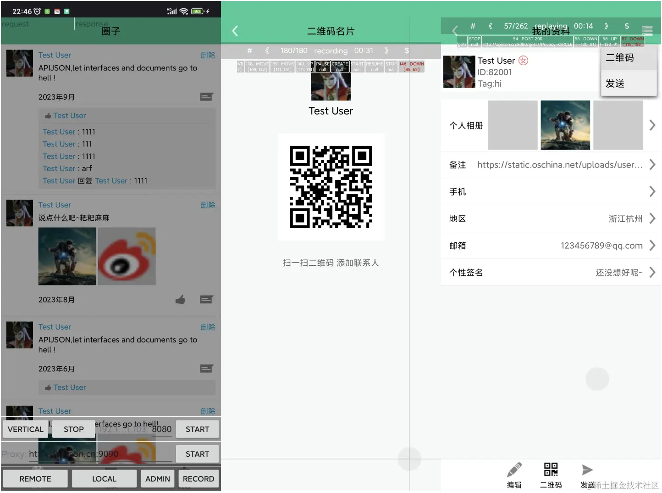Select the 57. DOWN event chip
Image resolution: width=662 pixels, height=493 pixels.
pos(633,41)
